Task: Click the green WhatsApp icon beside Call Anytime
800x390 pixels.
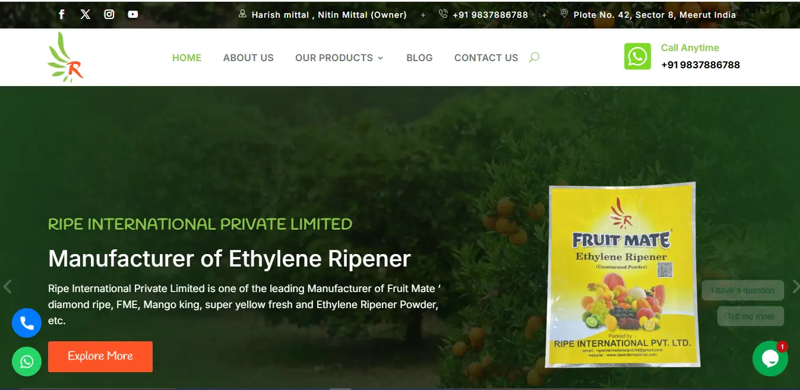Action: click(x=637, y=56)
